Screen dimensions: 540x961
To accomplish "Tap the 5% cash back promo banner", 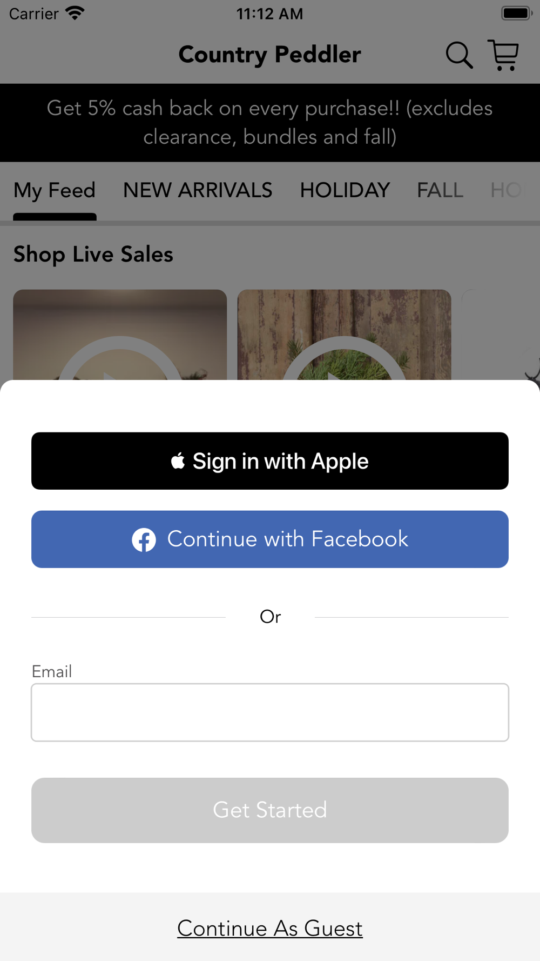I will [270, 123].
